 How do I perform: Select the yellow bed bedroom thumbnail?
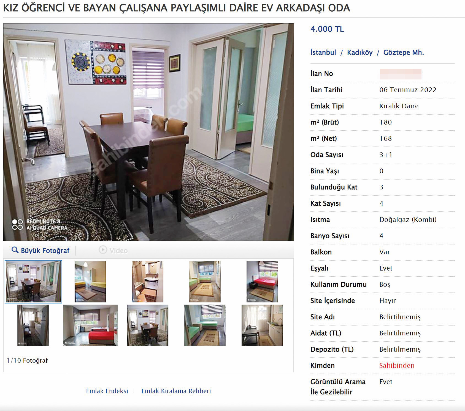pos(90,282)
